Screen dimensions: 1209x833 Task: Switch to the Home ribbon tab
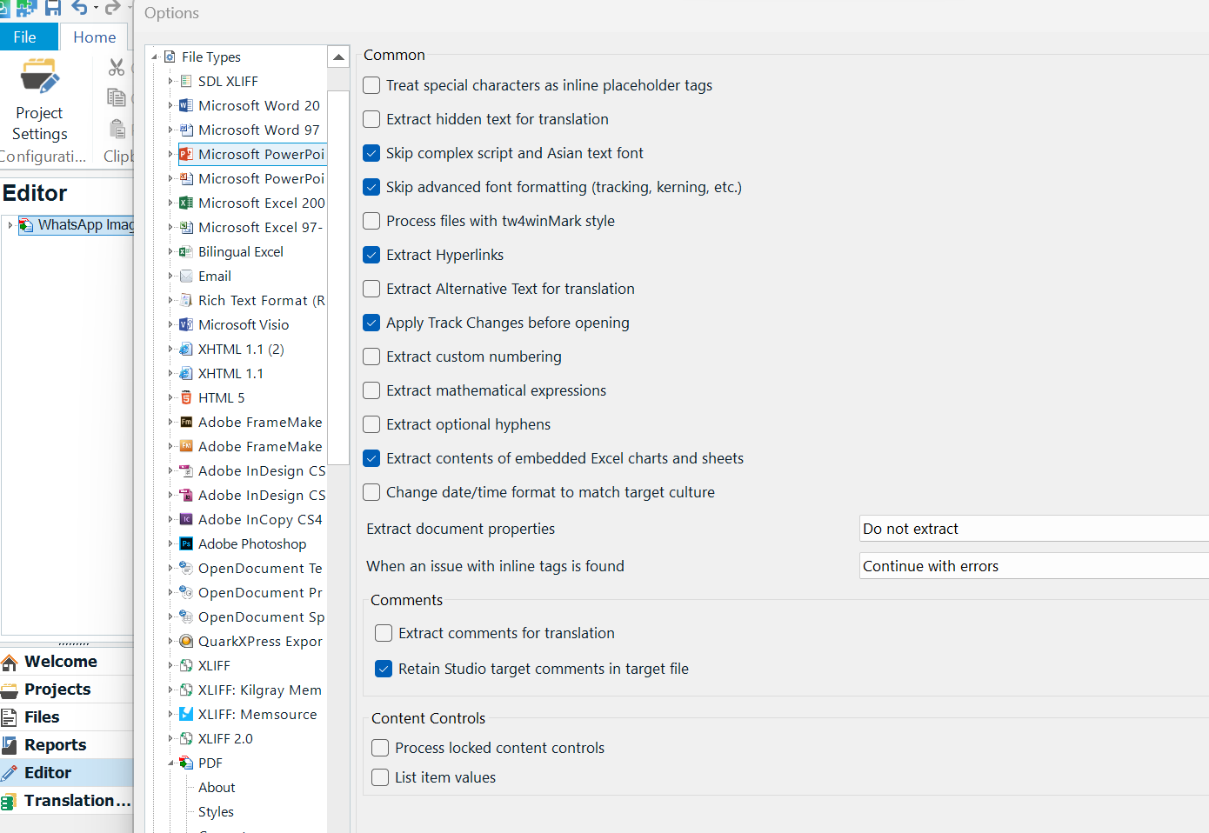[95, 37]
